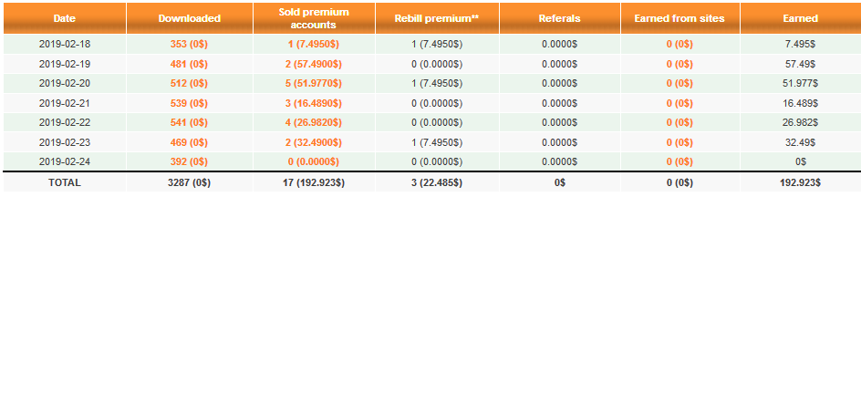The height and width of the screenshot is (394, 861).
Task: Click the Referals column header
Action: [559, 18]
